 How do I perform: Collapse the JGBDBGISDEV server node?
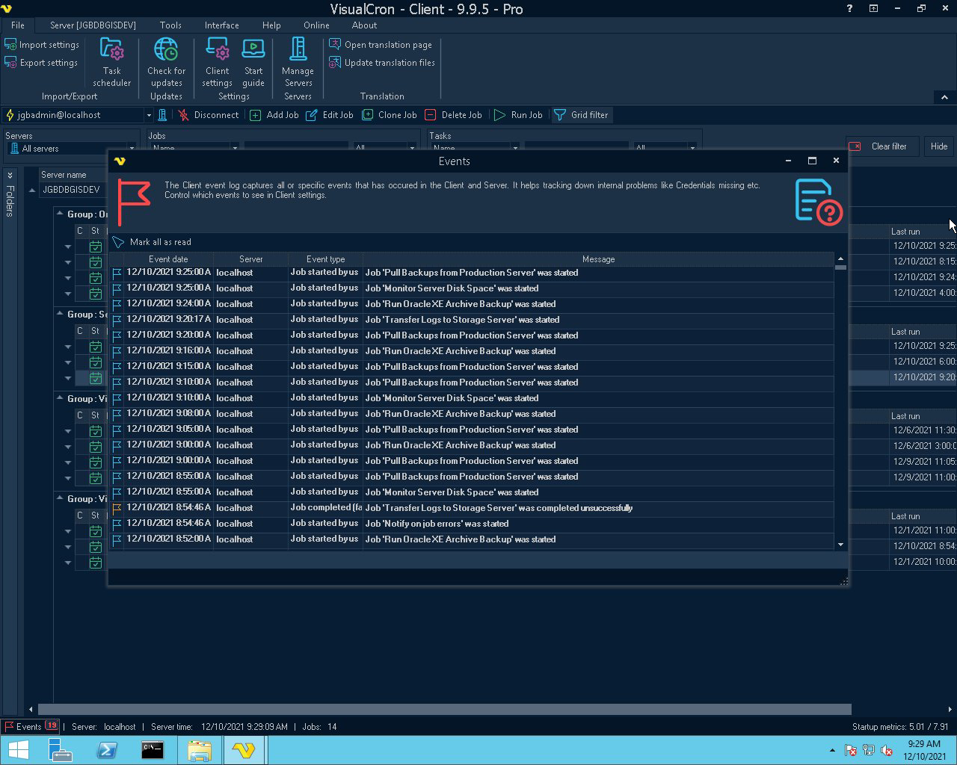(32, 190)
